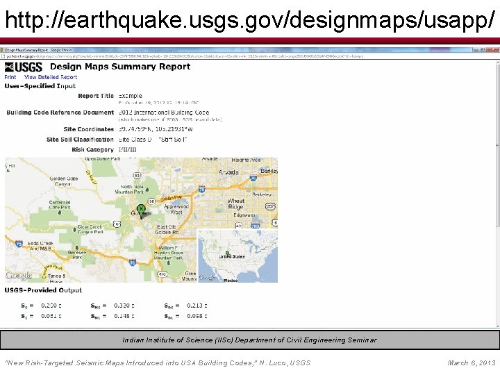Select the Risk Category I/II/III value

coord(127,149)
